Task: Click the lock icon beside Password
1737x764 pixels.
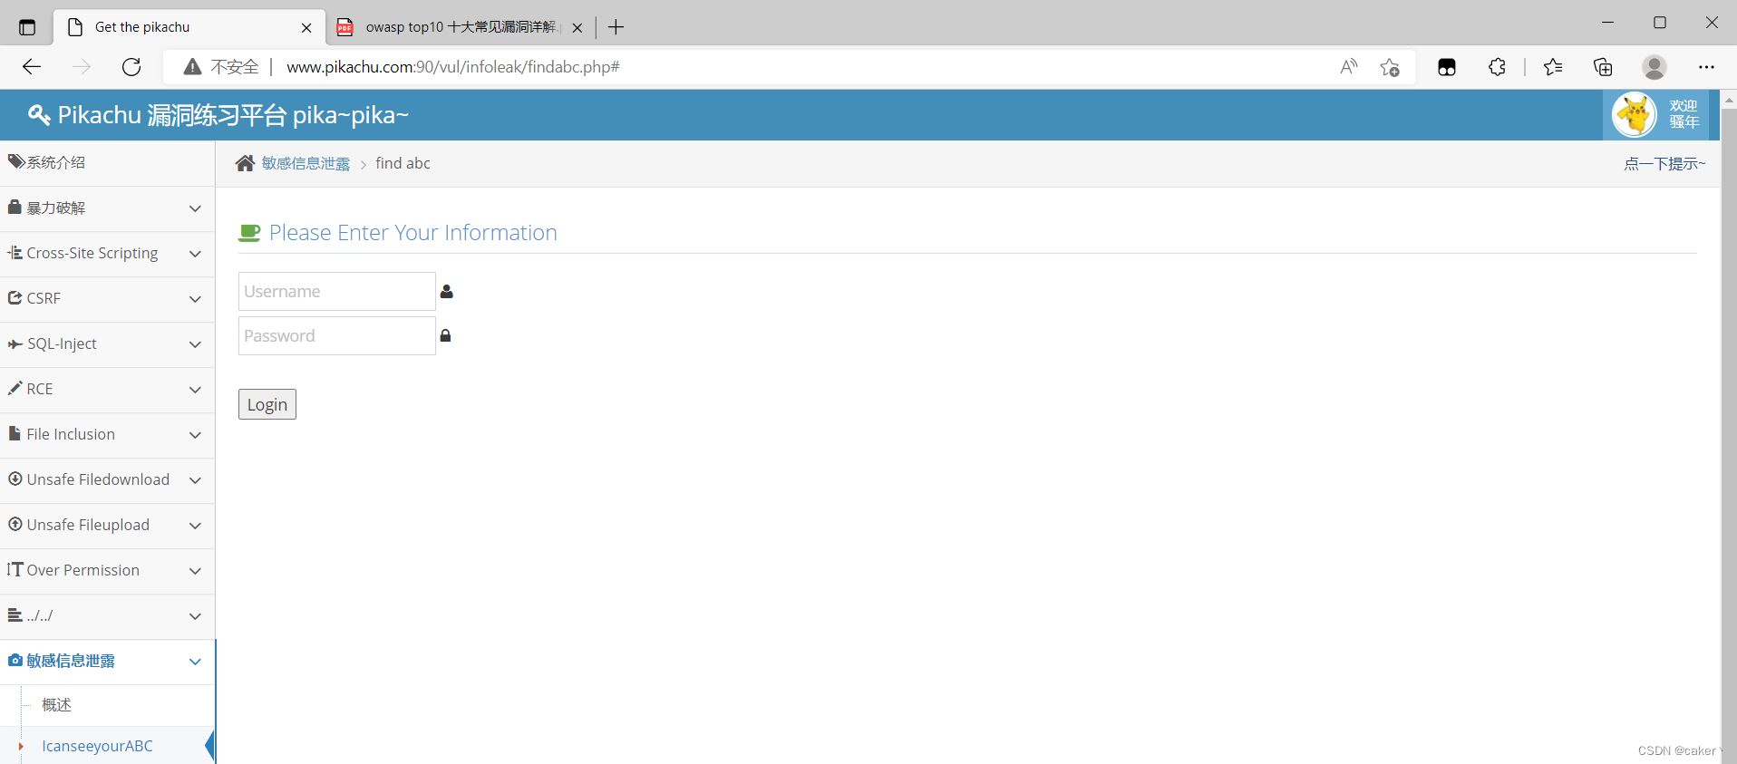Action: click(445, 335)
